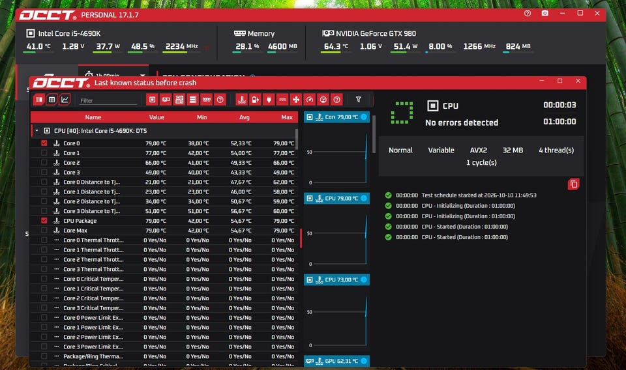Sort by the Min column header
This screenshot has width=626, height=370.
(201, 117)
